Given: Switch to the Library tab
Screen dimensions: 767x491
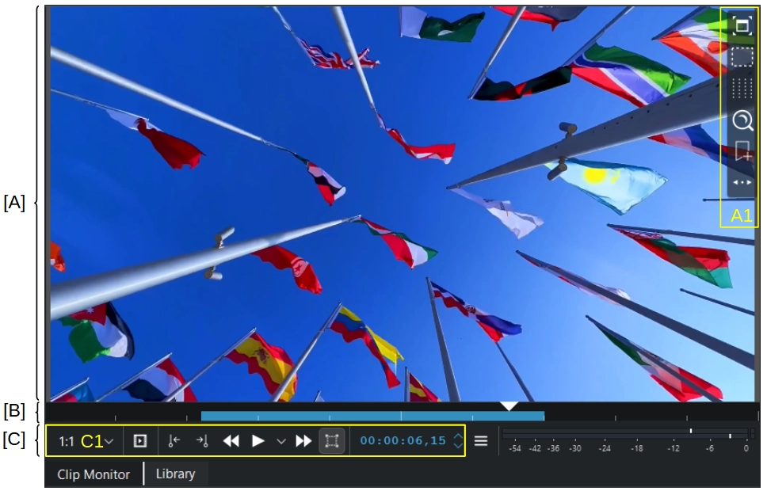Looking at the screenshot, I should (175, 474).
